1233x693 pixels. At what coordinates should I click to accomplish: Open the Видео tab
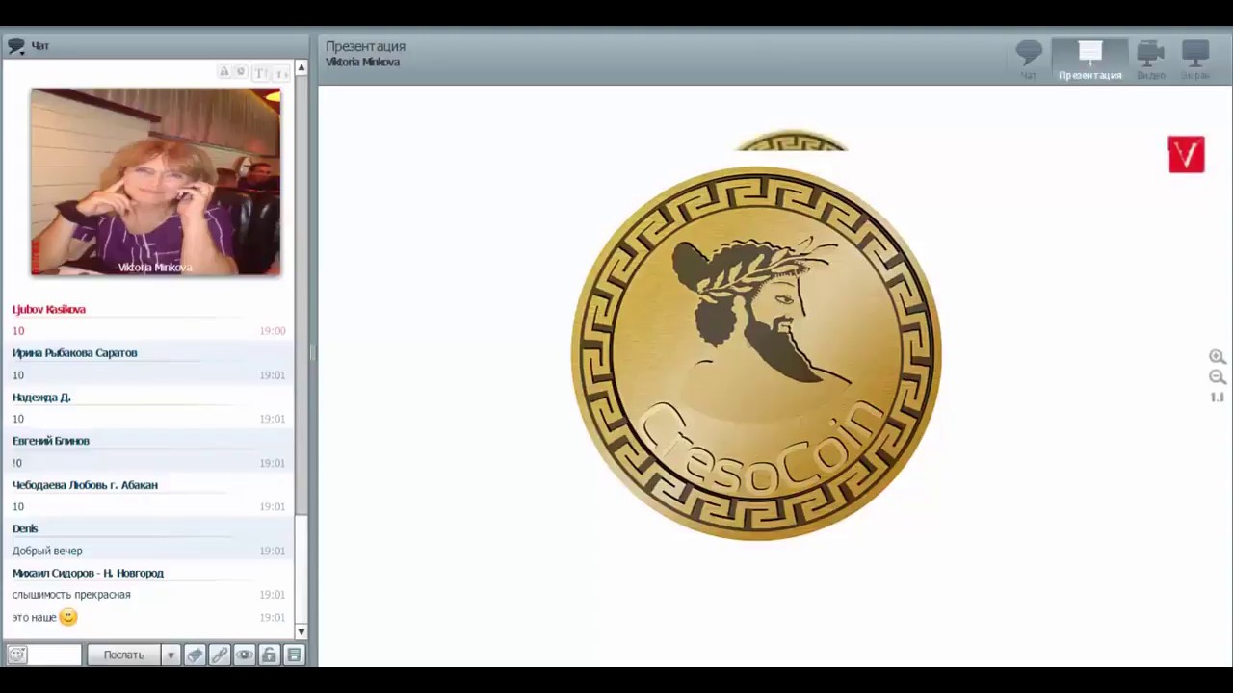(1150, 60)
